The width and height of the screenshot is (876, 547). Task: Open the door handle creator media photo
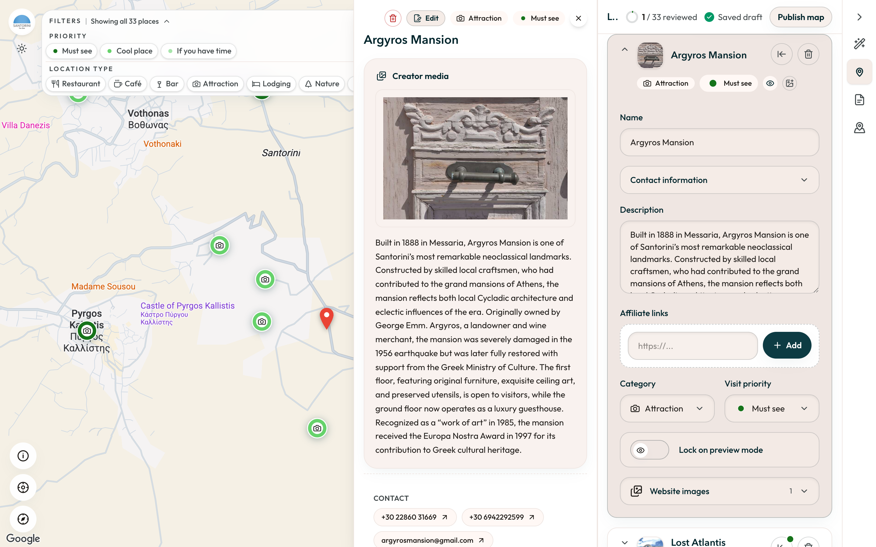tap(475, 158)
